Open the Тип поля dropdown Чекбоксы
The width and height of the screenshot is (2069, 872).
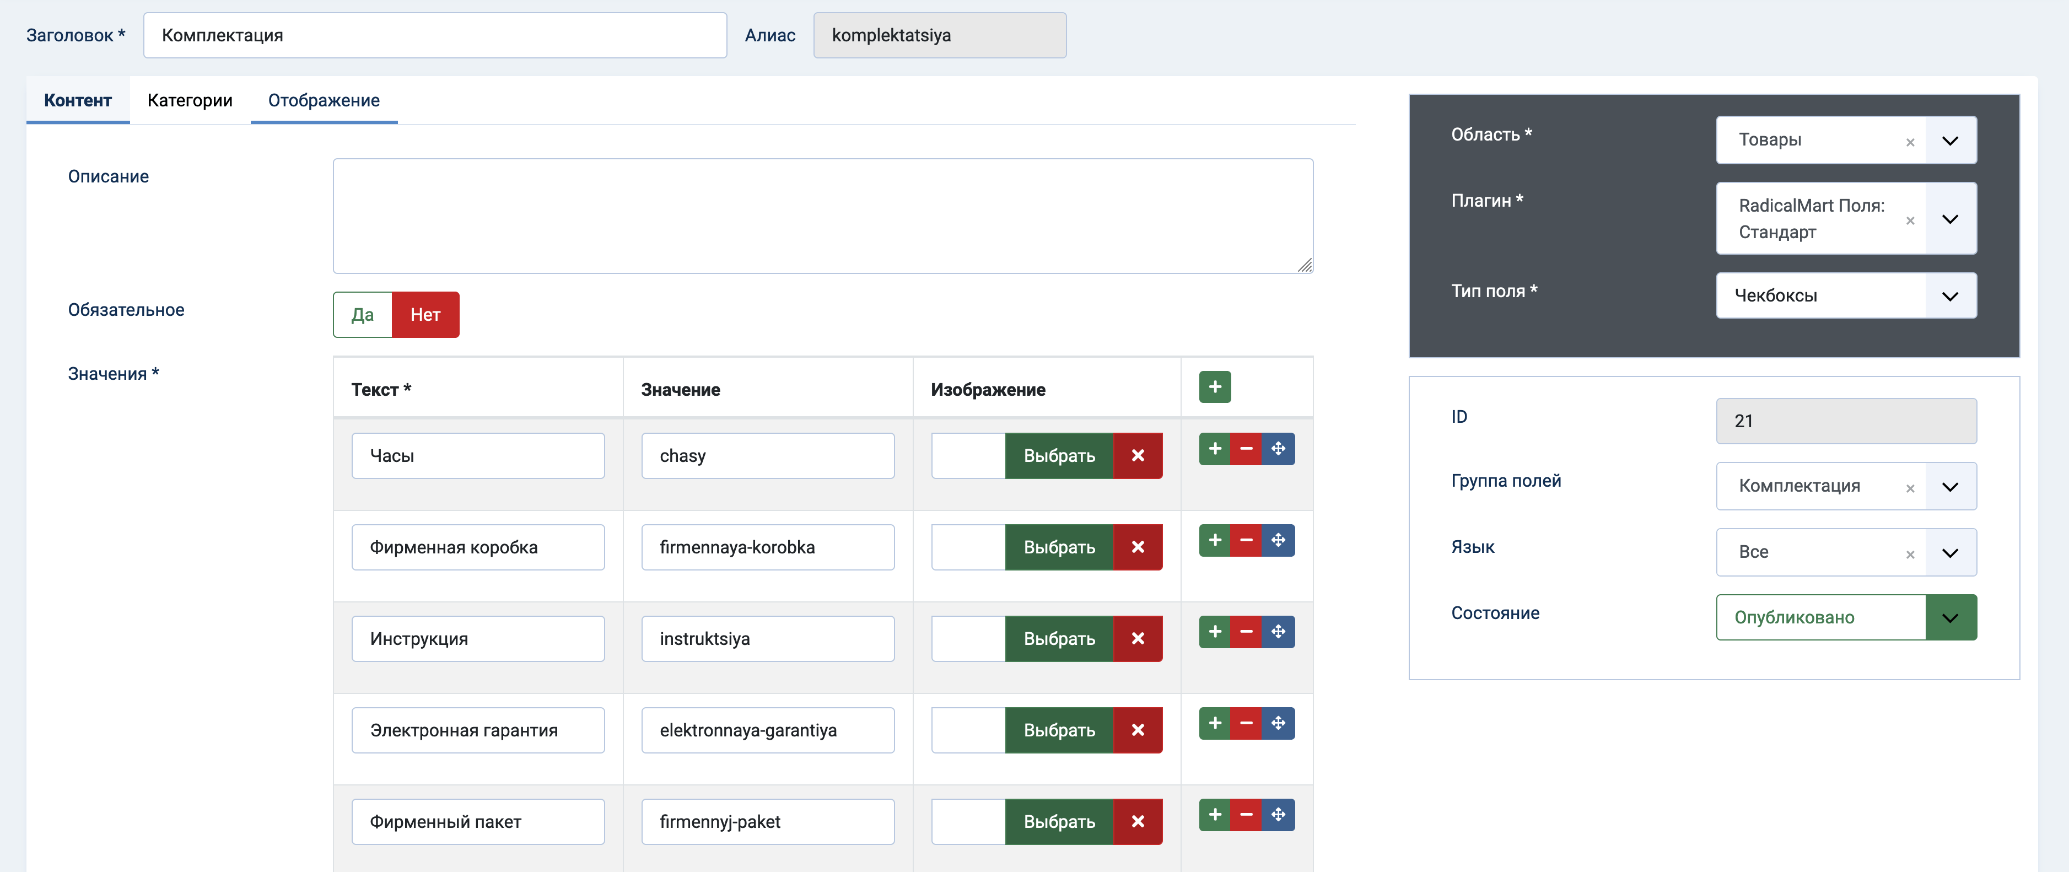(1949, 297)
